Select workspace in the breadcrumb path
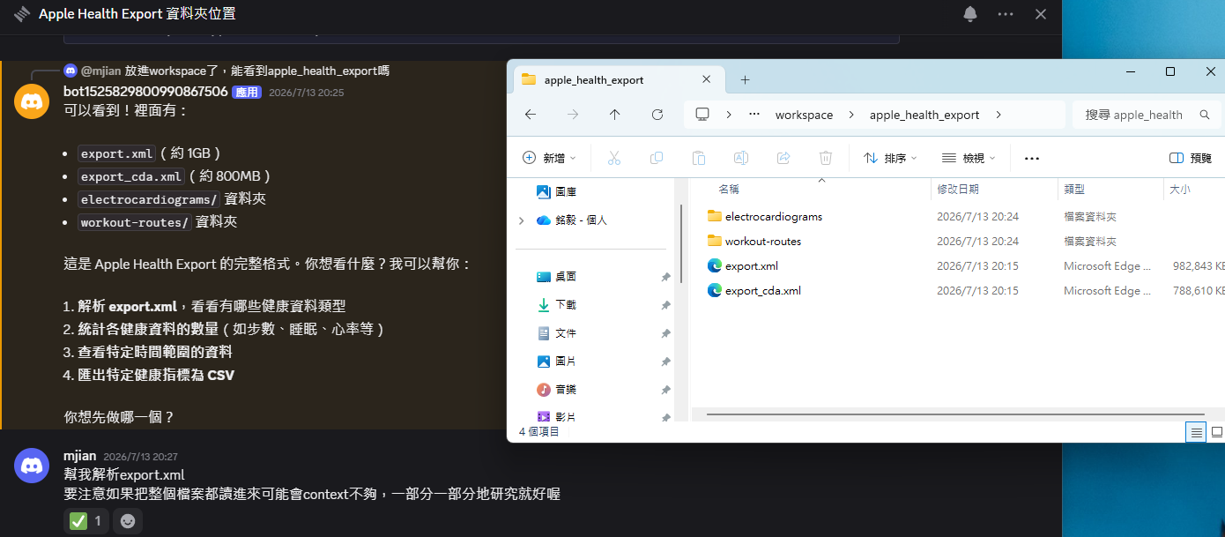 click(804, 115)
